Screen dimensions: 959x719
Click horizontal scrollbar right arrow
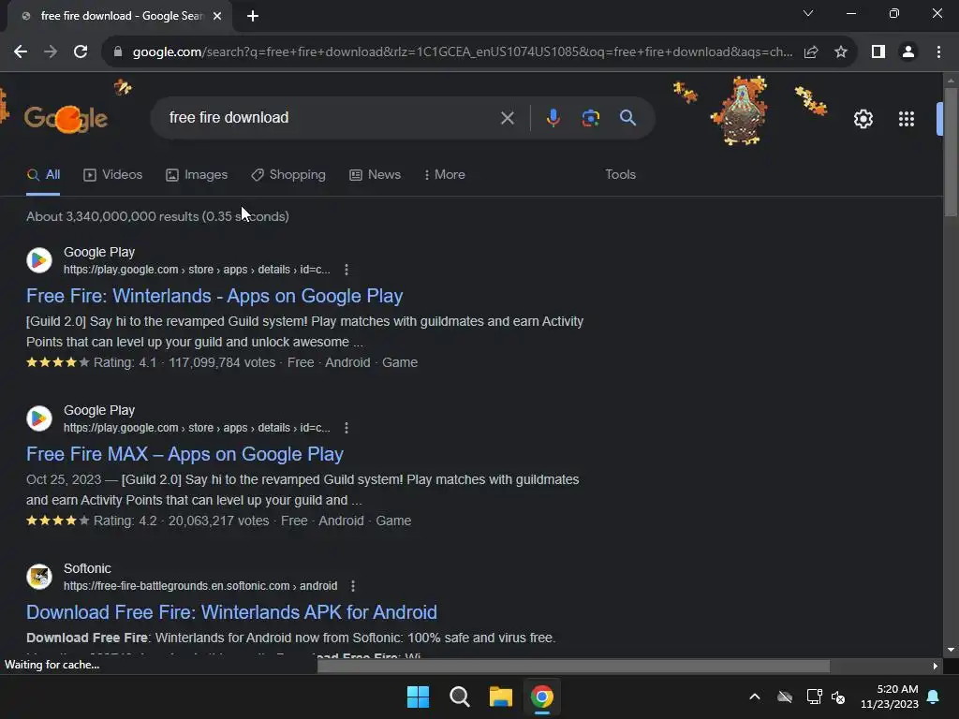936,667
